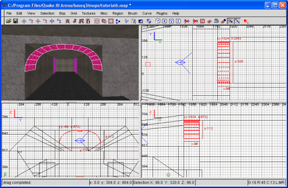The width and height of the screenshot is (288, 188).
Task: Rotate selection around the Z axis
Action: (59, 21)
